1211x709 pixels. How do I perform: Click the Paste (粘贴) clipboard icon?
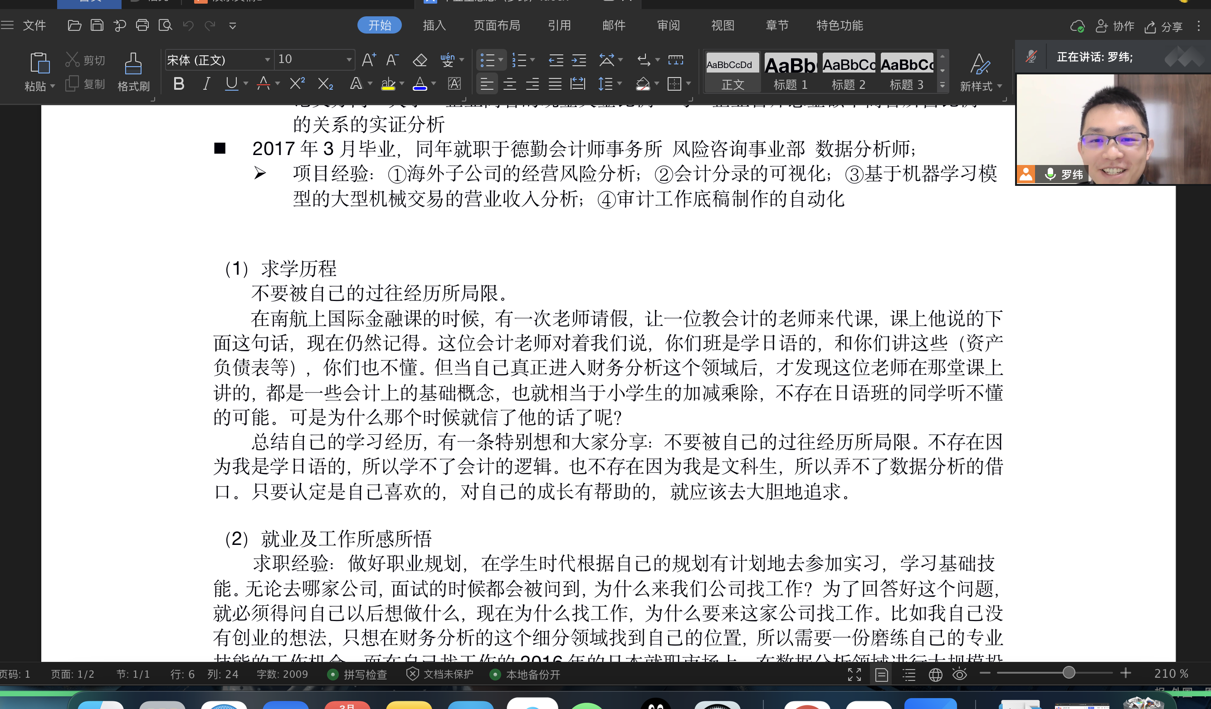point(39,63)
